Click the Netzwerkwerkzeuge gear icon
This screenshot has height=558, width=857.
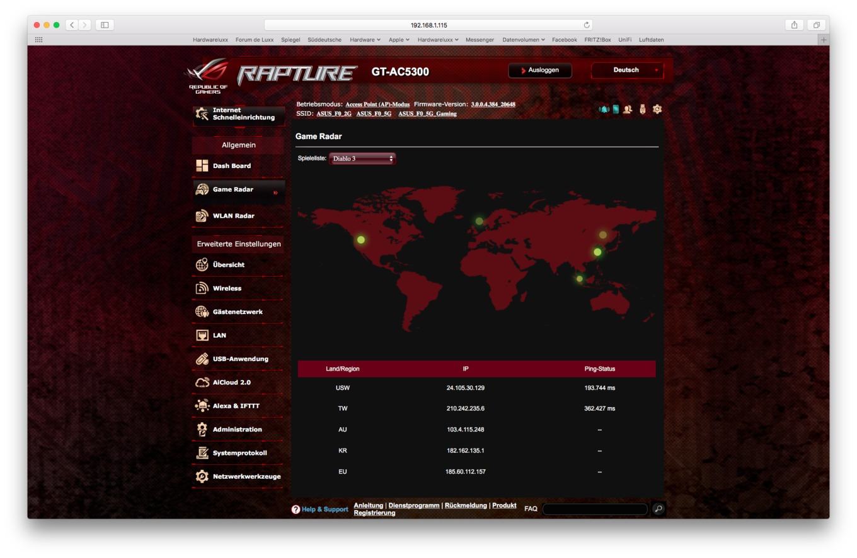(202, 476)
